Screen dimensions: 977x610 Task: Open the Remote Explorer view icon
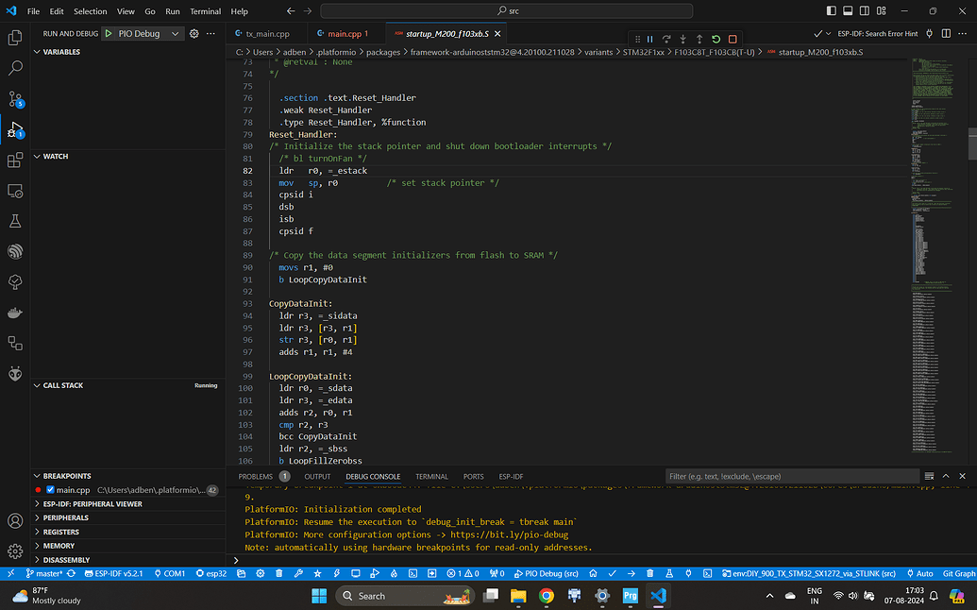point(15,191)
